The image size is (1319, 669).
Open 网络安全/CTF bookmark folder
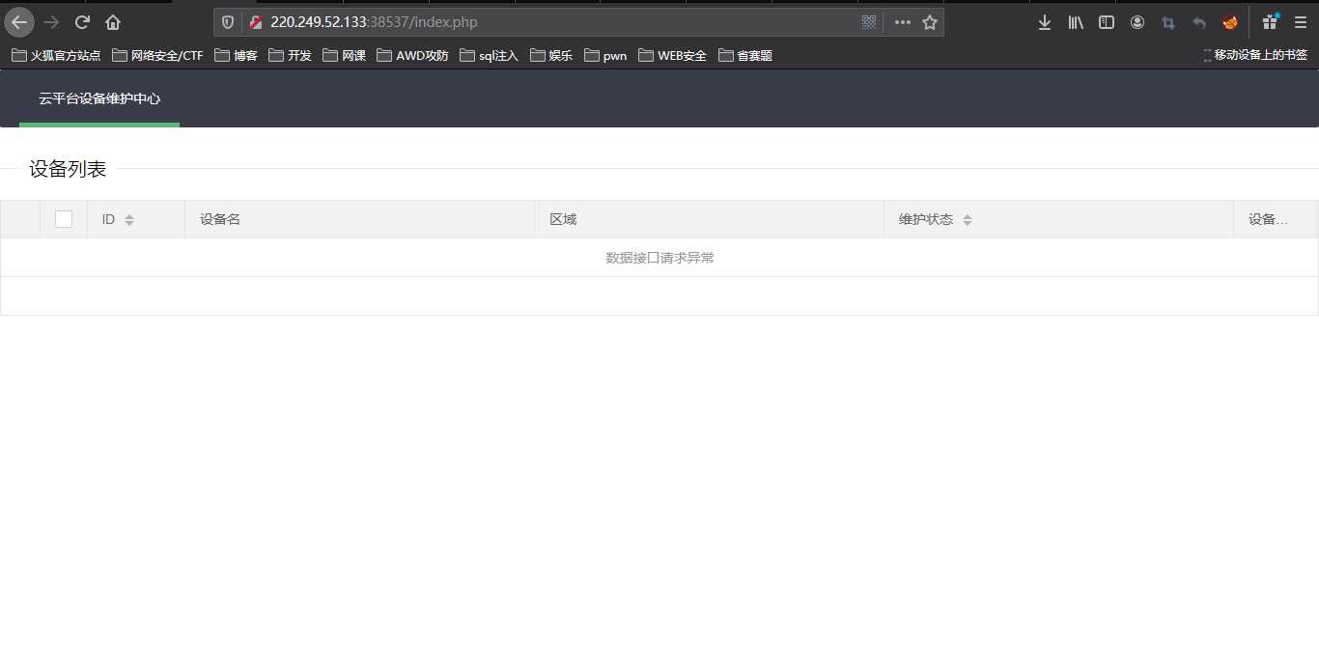(x=157, y=56)
